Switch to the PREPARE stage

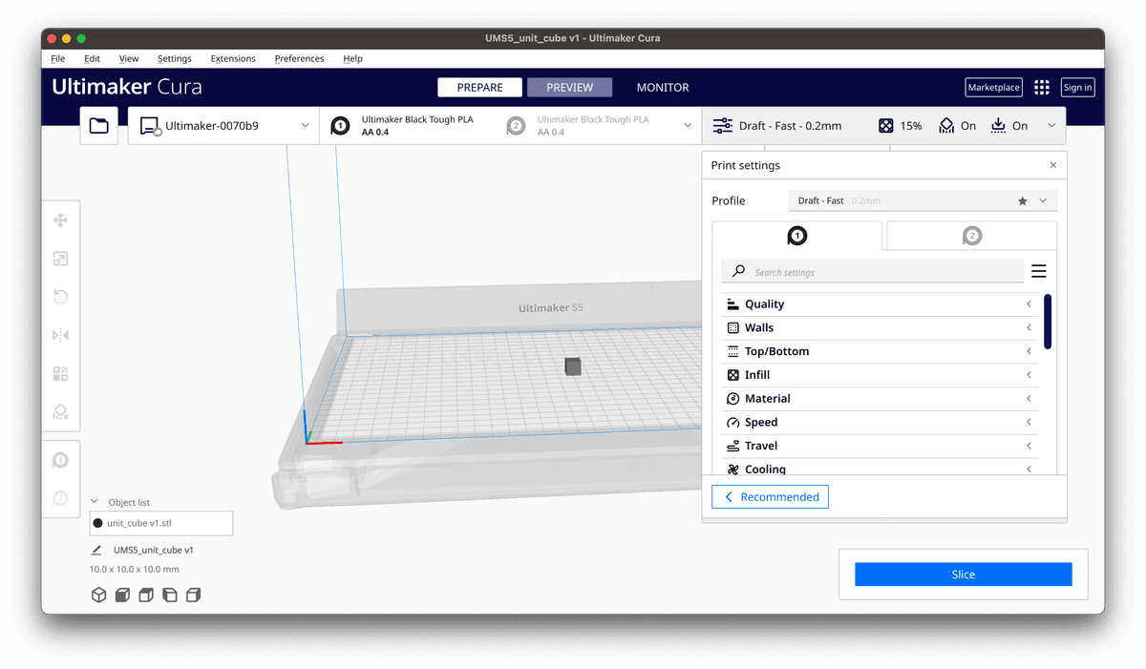pyautogui.click(x=479, y=87)
